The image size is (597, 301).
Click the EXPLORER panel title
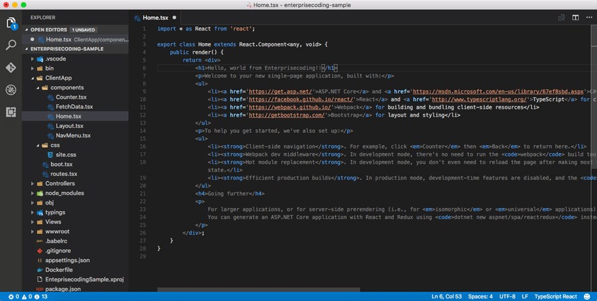click(42, 18)
